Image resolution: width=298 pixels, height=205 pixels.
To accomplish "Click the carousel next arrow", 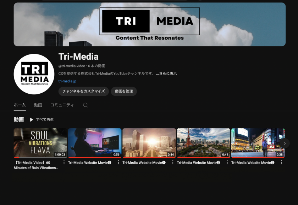I will click(x=284, y=143).
